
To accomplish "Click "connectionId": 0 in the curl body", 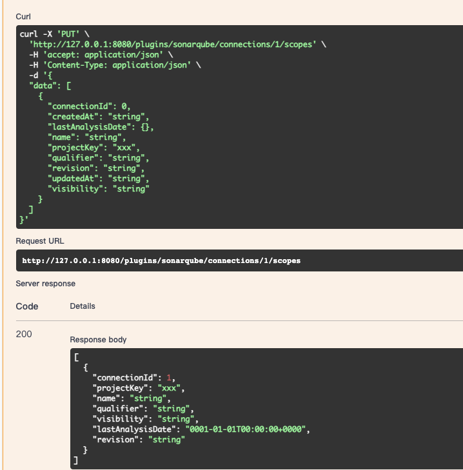I will (89, 106).
